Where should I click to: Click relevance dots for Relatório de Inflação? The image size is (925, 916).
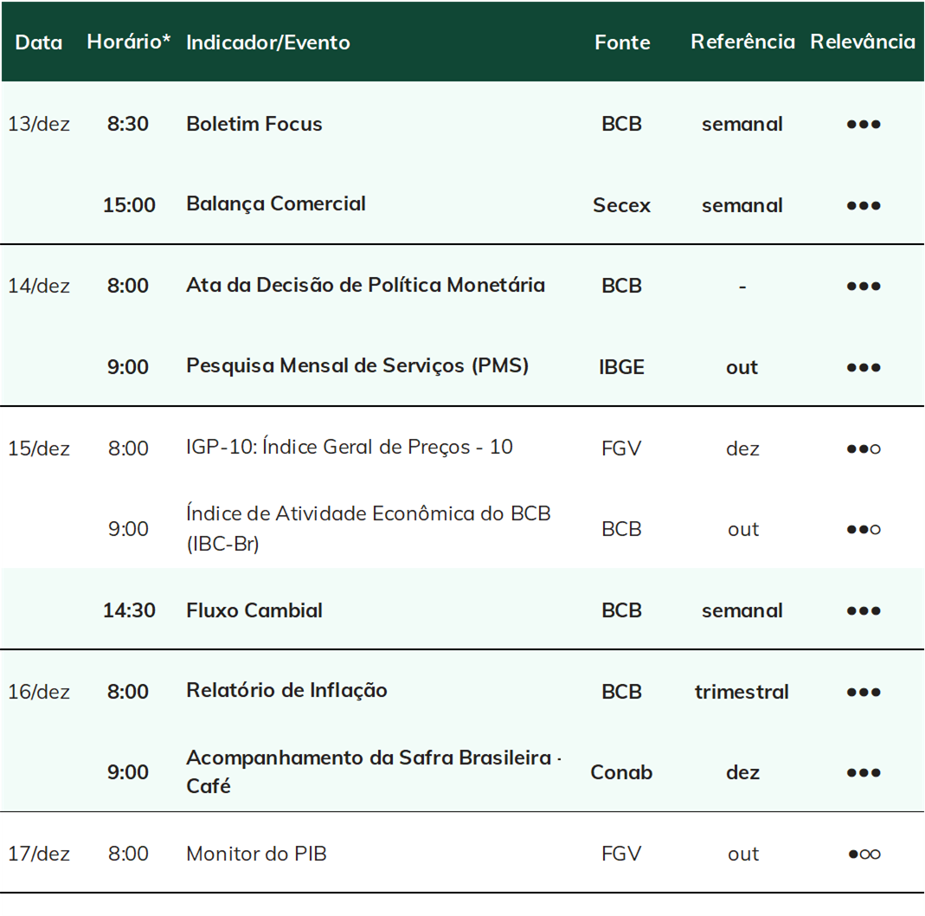tap(864, 693)
